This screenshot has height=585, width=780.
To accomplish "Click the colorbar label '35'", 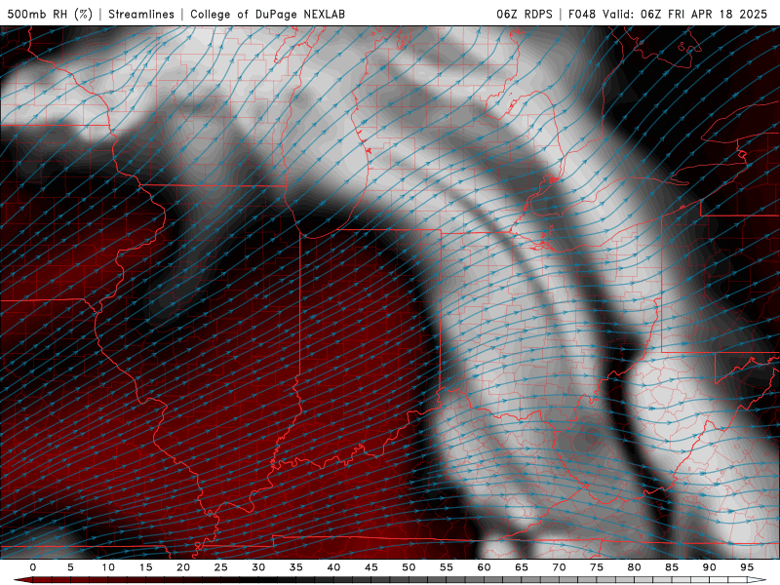I will click(295, 567).
